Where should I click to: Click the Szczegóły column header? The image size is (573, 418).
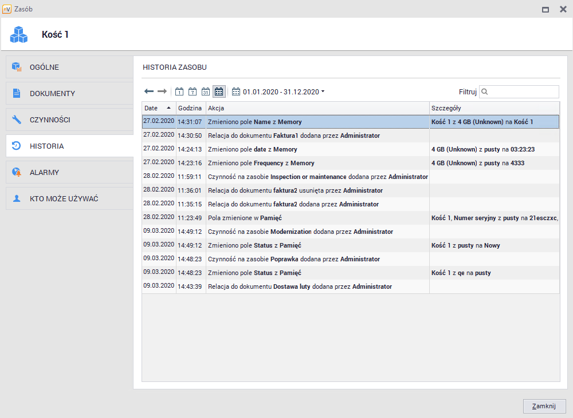[x=494, y=108]
